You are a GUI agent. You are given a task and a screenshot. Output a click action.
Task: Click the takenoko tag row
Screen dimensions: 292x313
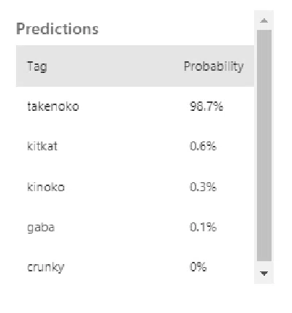coord(135,107)
